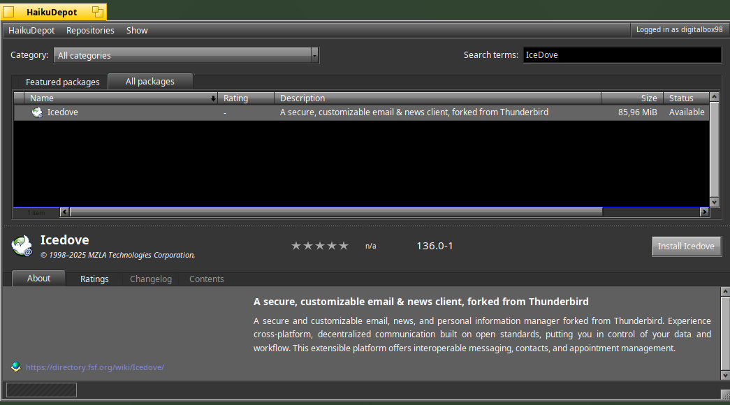Open the Repositories menu
Image resolution: width=730 pixels, height=405 pixels.
[x=90, y=30]
